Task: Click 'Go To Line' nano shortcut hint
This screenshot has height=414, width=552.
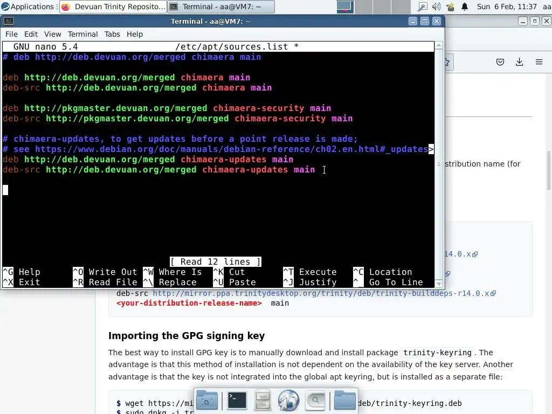Action: [396, 282]
